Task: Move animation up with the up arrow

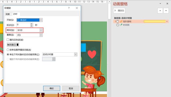Action: pos(160,11)
